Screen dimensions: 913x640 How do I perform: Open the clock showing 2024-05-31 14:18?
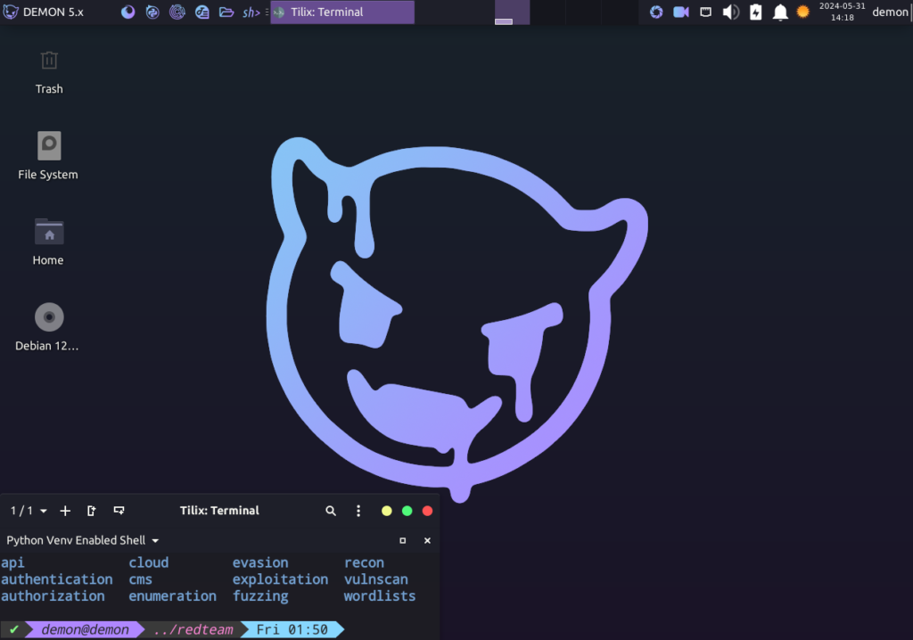click(842, 12)
